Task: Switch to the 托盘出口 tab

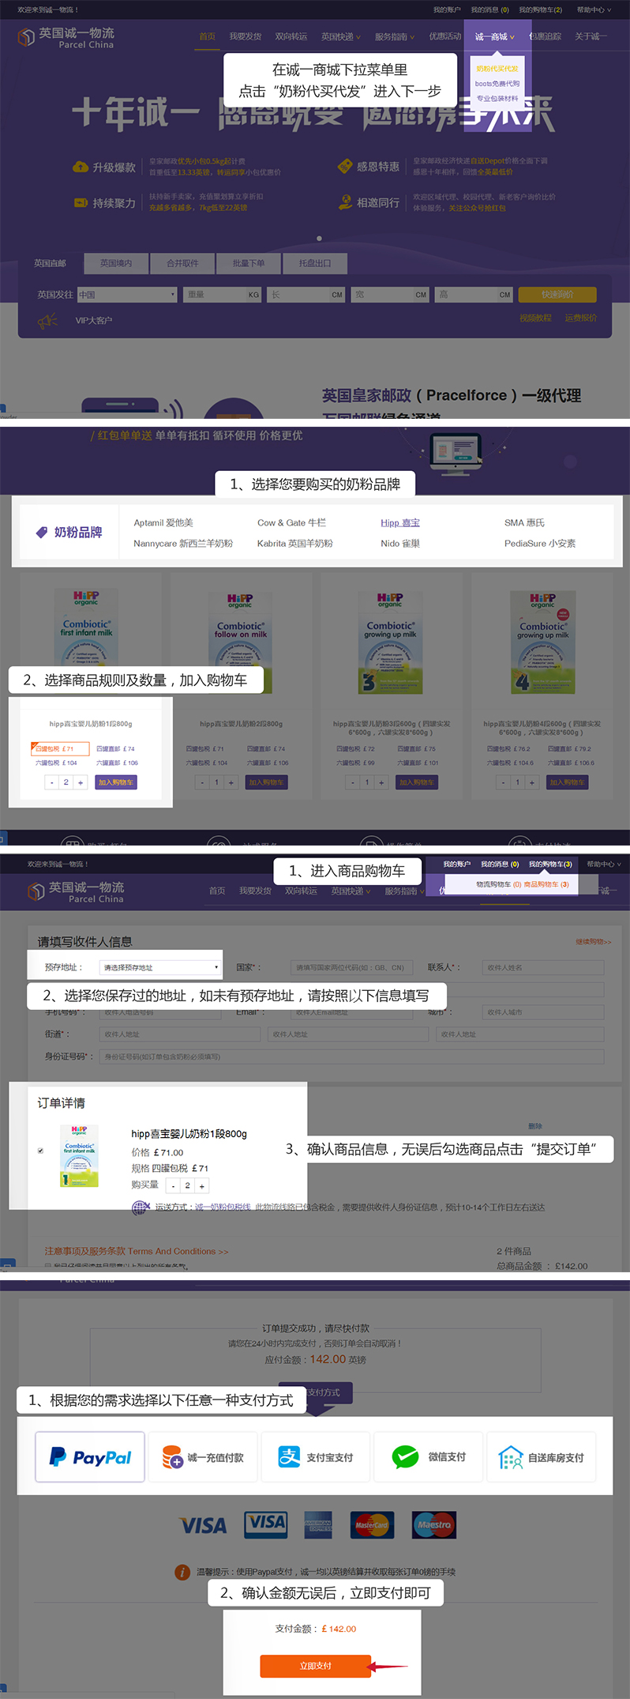Action: [x=315, y=262]
